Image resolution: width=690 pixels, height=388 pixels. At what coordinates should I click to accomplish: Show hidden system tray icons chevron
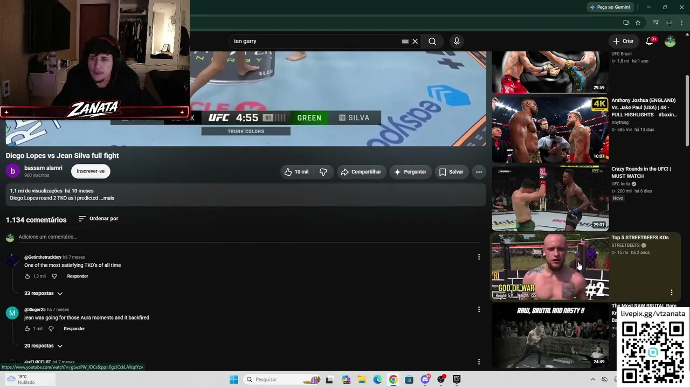point(593,379)
